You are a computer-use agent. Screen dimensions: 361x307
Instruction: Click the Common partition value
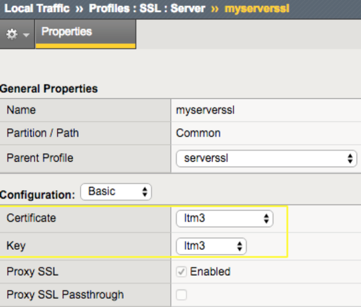point(198,133)
